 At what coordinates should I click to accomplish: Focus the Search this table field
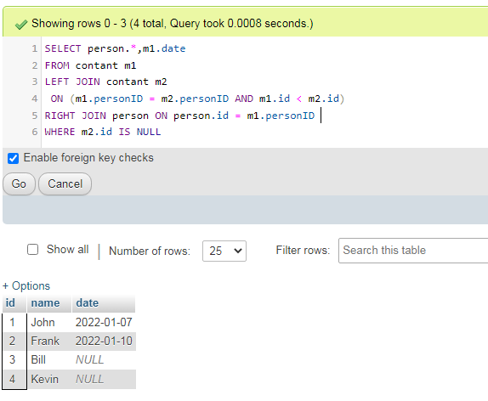point(413,251)
